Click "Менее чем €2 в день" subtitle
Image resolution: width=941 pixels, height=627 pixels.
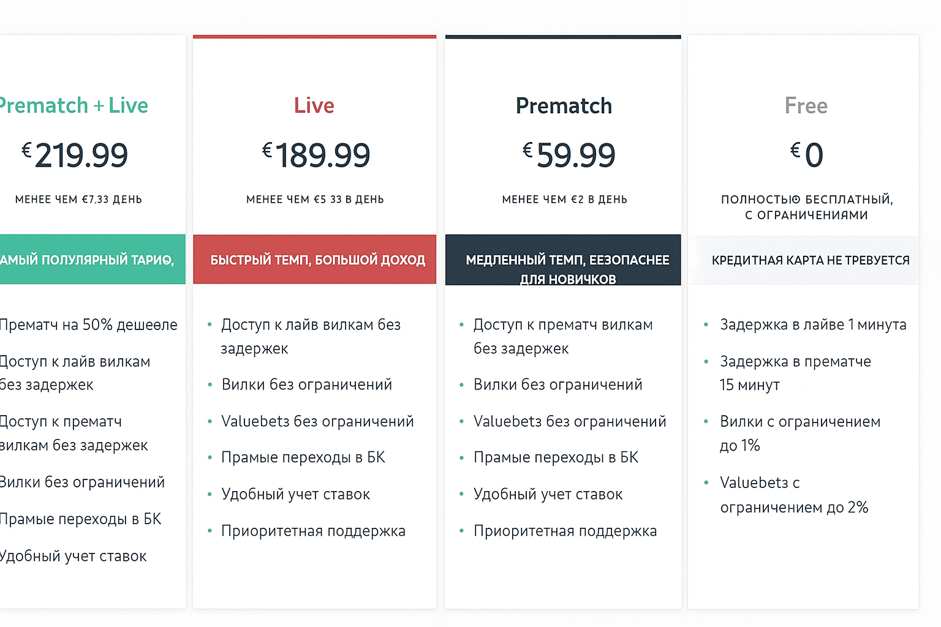point(564,200)
